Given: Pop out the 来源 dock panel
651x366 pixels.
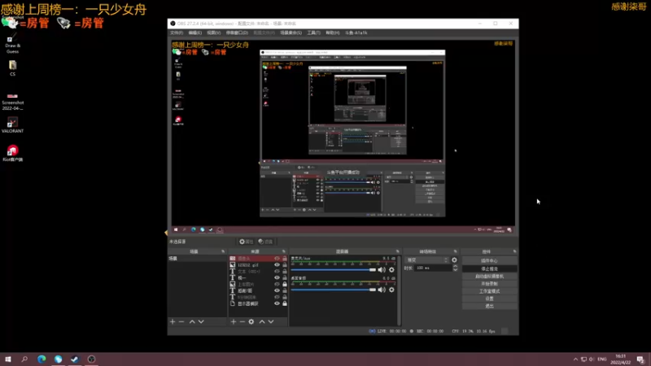Looking at the screenshot, I should click(x=284, y=251).
